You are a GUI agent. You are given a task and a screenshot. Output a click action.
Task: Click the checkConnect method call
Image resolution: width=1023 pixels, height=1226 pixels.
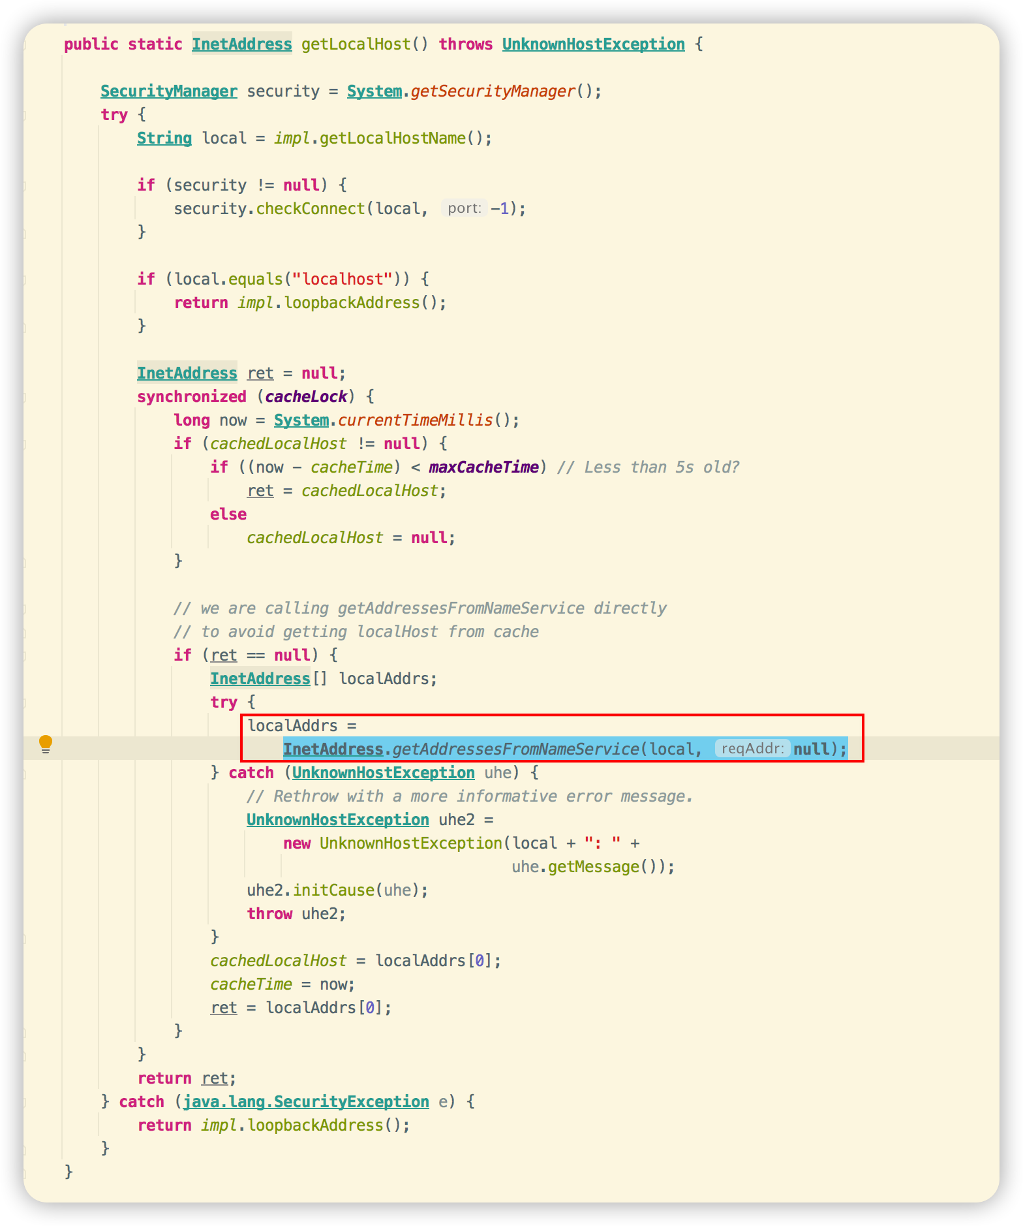[310, 209]
